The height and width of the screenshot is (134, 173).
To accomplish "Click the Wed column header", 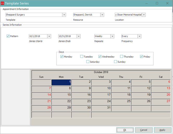I will click(x=101, y=77).
